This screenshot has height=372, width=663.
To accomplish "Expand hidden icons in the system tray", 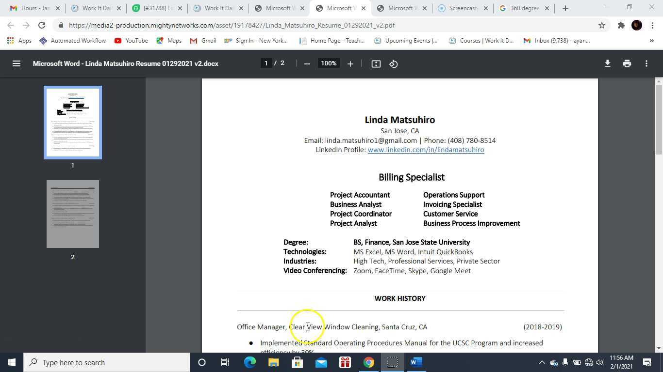I will click(x=542, y=362).
